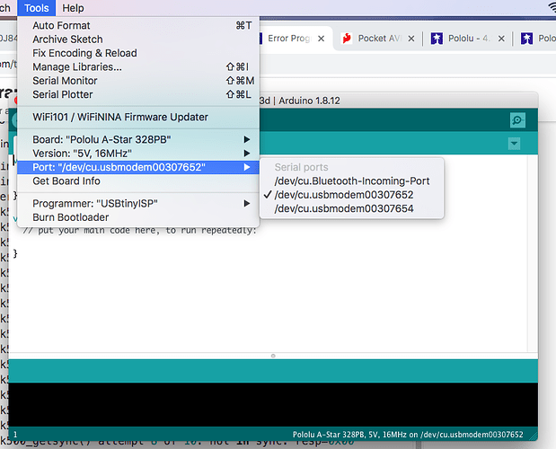Open Serial Plotter from the menu
Viewport: 556px width, 449px height.
[x=65, y=94]
